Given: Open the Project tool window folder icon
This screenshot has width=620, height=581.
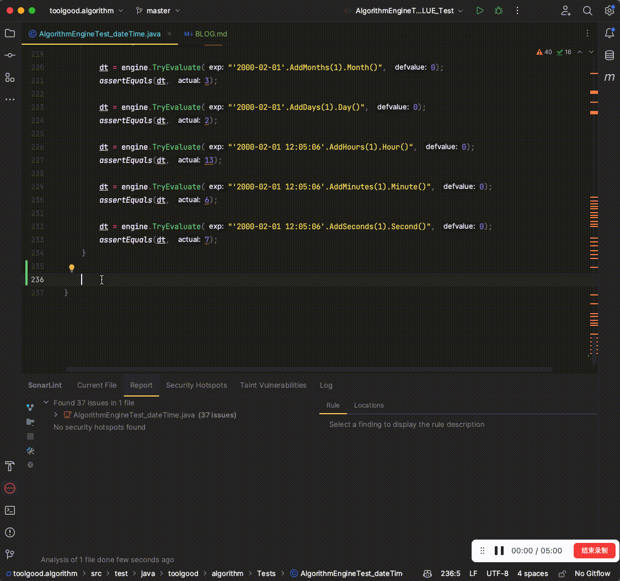Looking at the screenshot, I should pos(9,33).
